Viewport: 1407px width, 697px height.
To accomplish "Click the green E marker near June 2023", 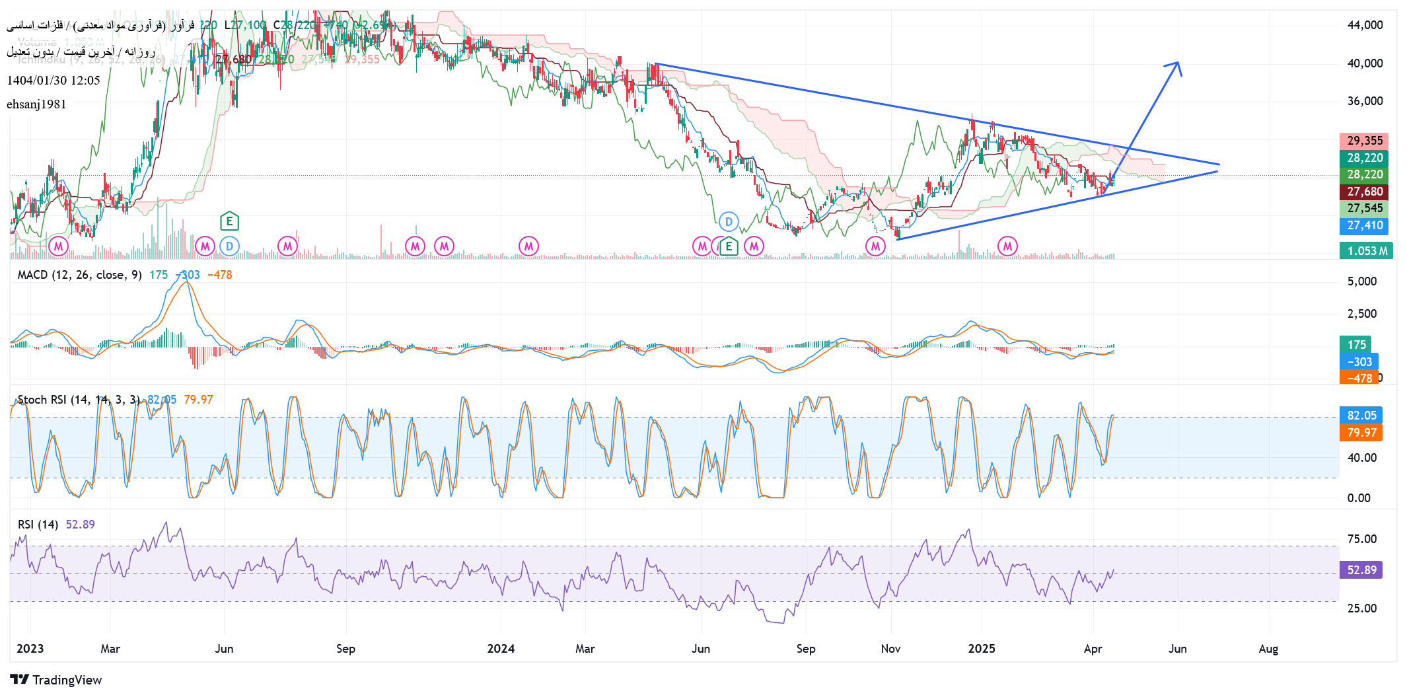I will pos(229,221).
